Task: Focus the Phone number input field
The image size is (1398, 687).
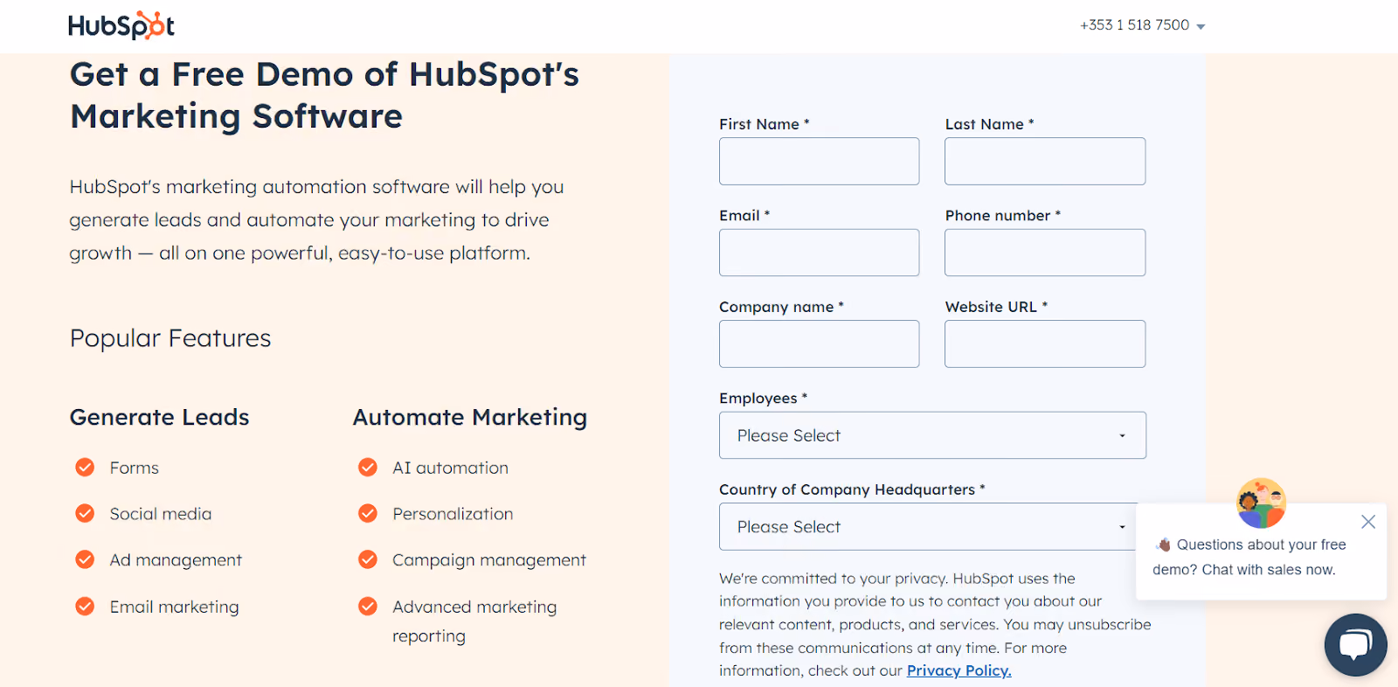Action: click(1045, 253)
